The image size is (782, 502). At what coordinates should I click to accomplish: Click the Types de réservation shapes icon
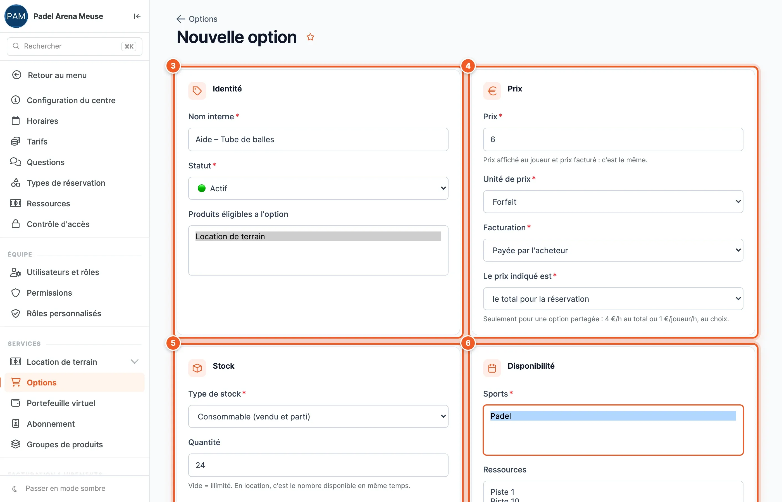(16, 183)
